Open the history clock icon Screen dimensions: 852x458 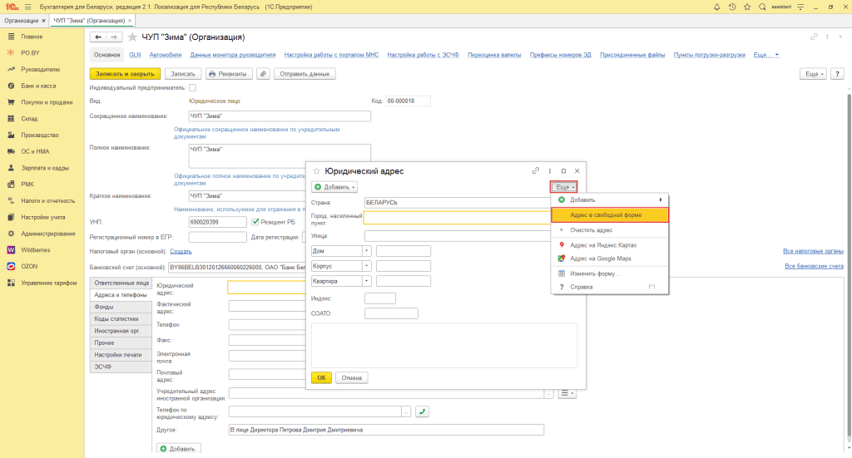731,7
